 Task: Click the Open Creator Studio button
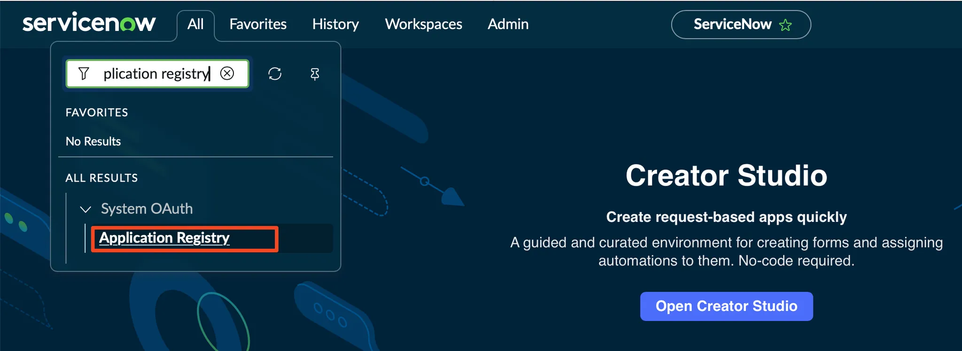coord(726,306)
